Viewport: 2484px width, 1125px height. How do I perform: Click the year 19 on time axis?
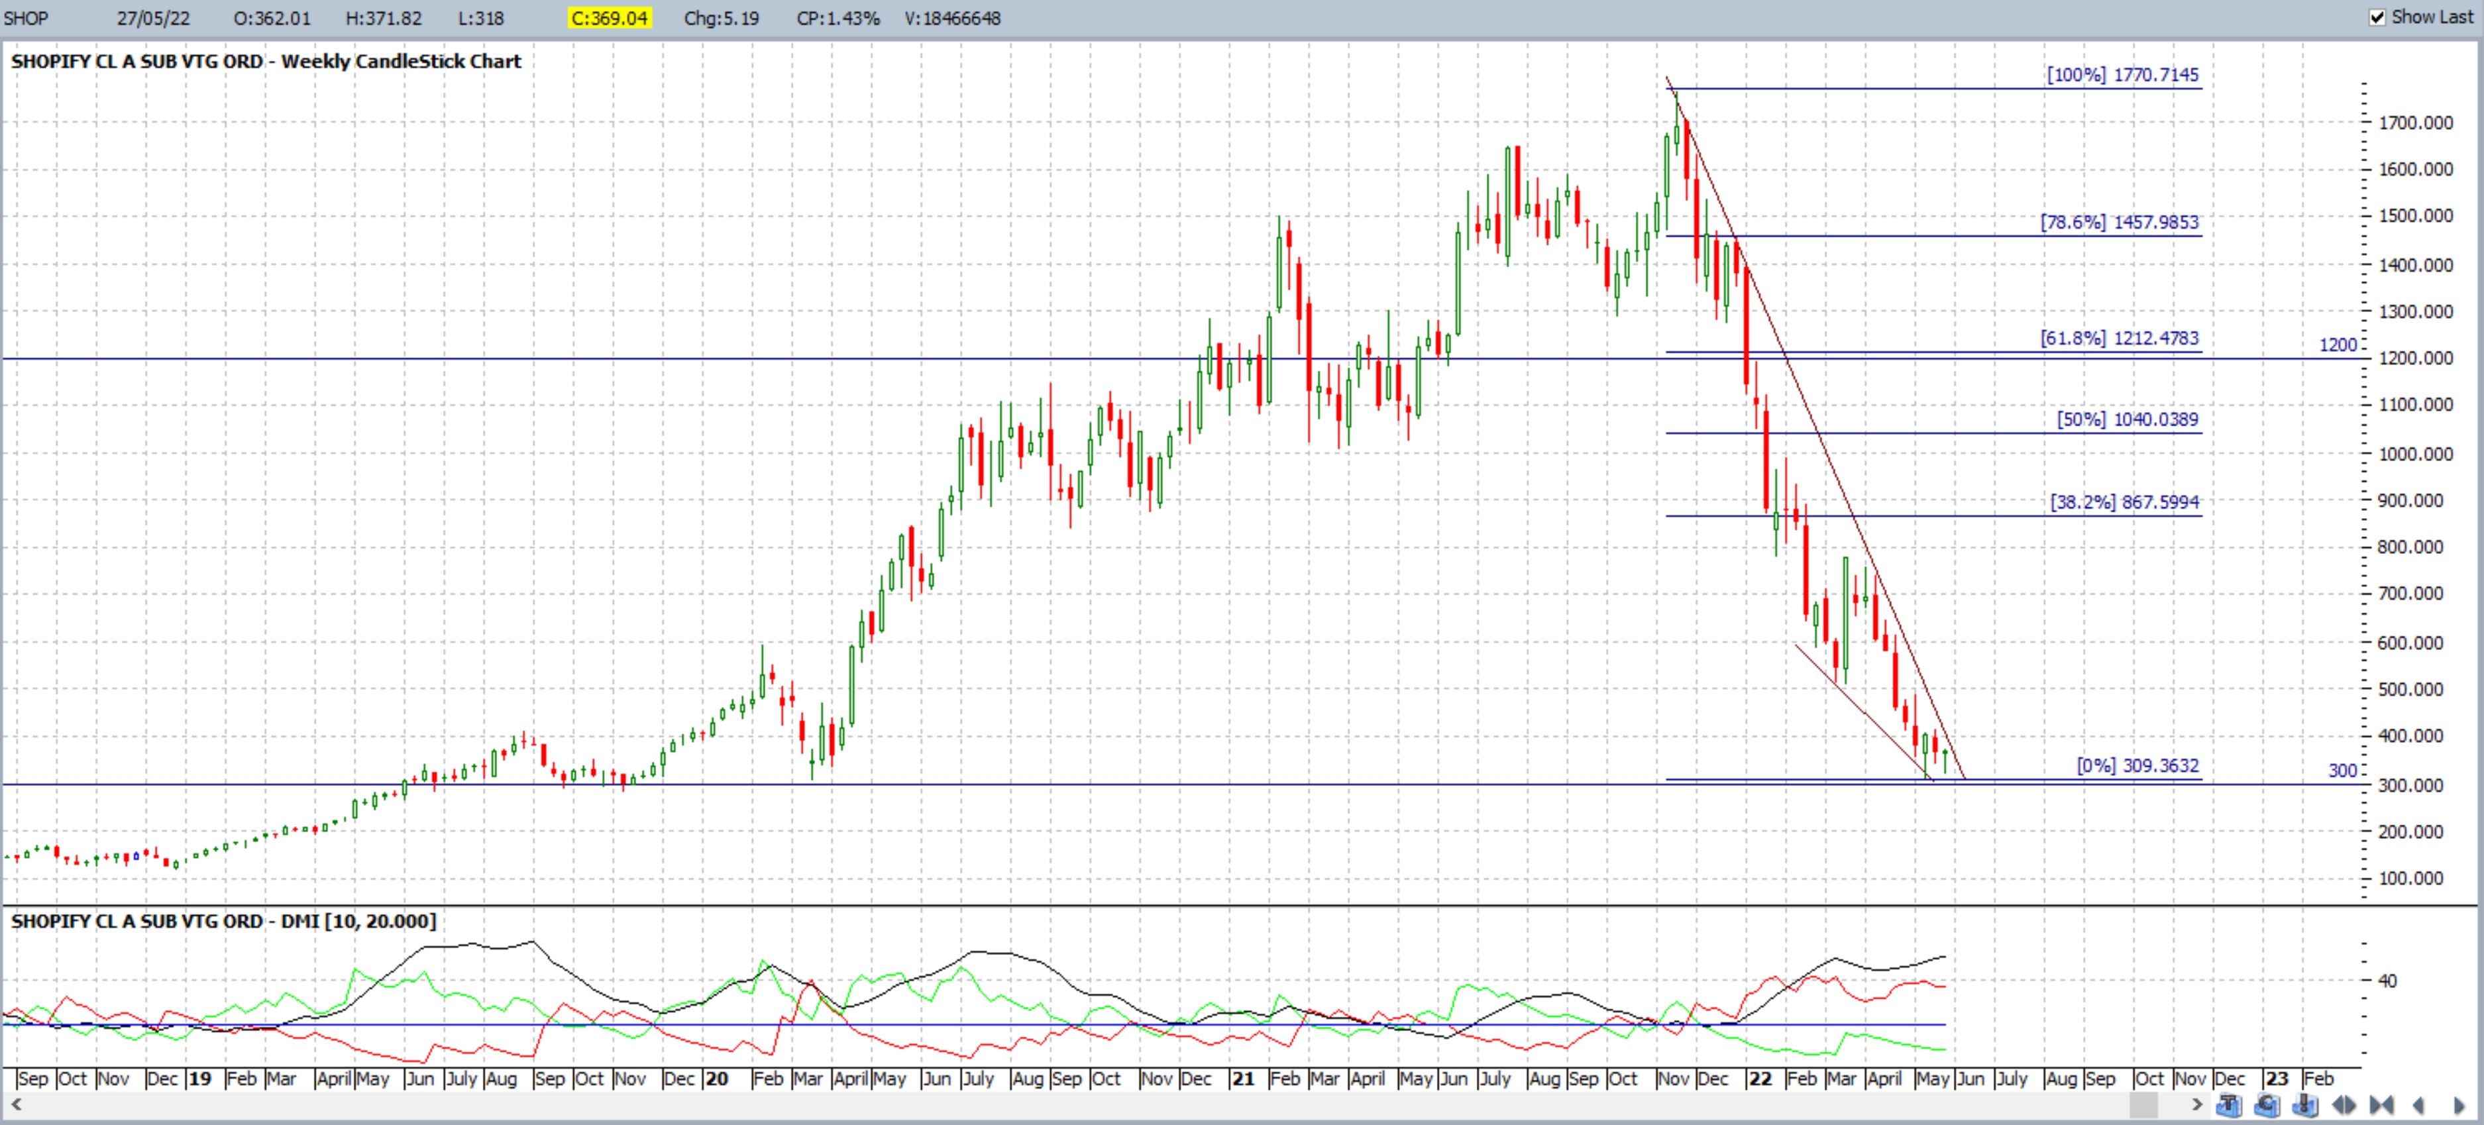pos(199,1079)
